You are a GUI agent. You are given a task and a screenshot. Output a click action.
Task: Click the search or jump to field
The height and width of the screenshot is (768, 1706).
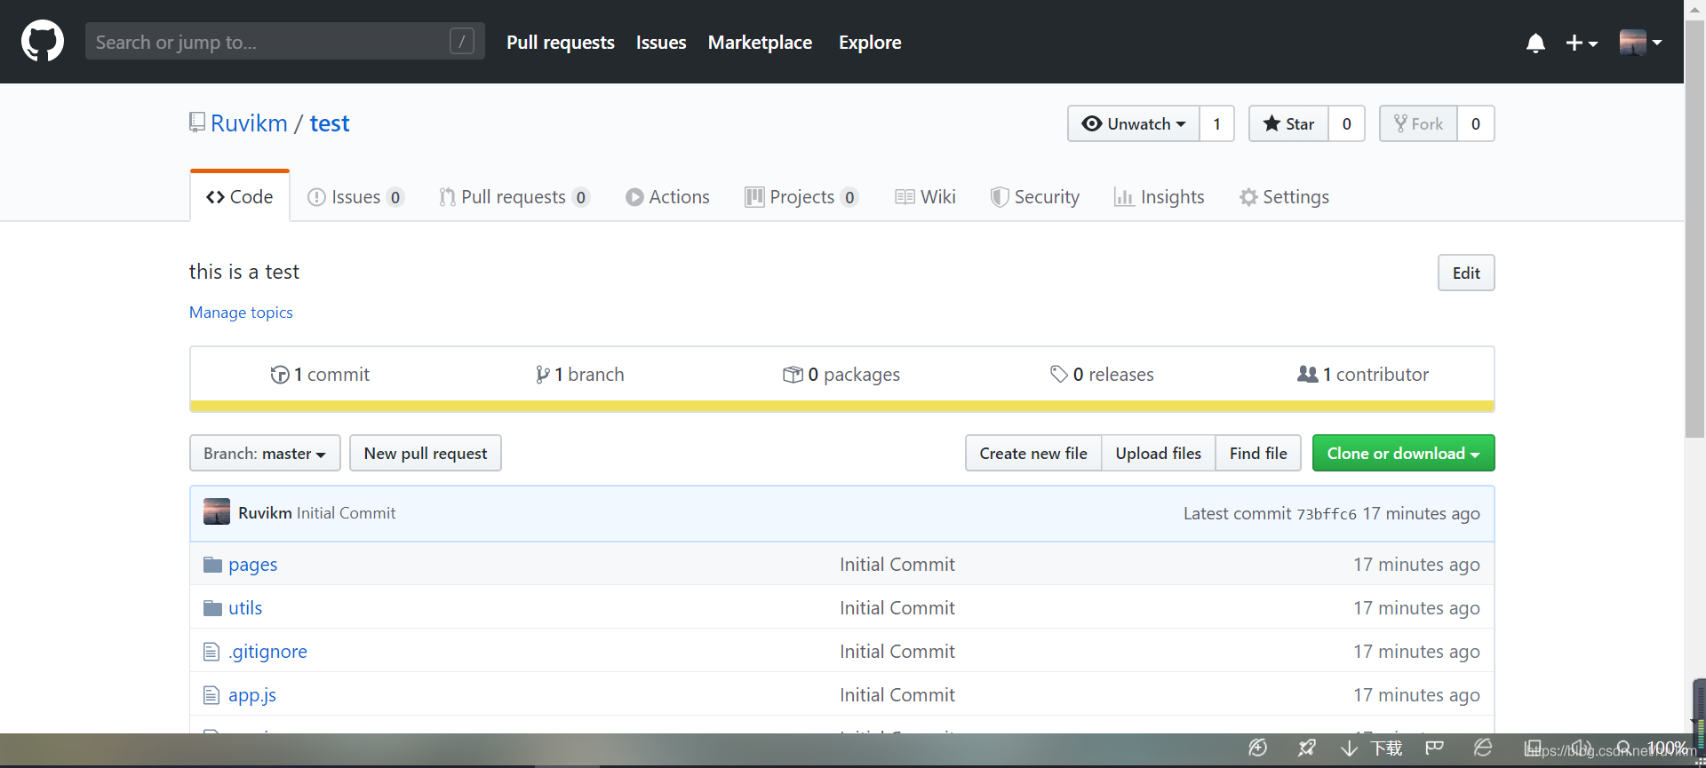tap(284, 42)
